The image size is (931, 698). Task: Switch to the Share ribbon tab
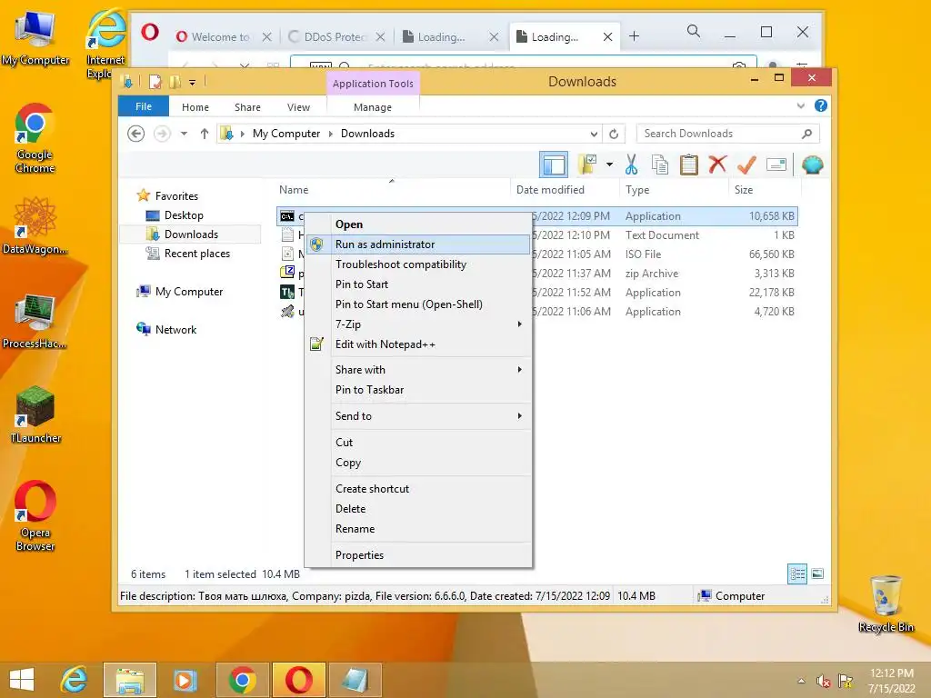coord(247,107)
